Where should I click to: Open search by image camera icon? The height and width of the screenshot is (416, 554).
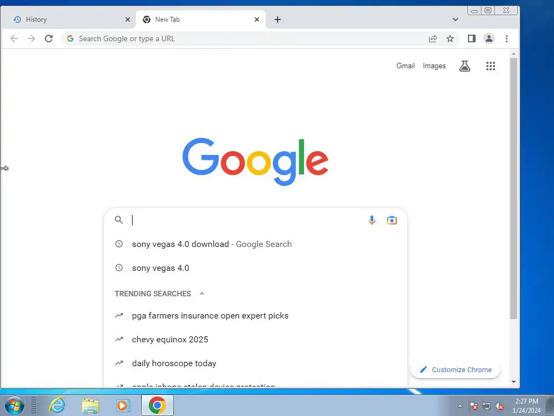392,220
